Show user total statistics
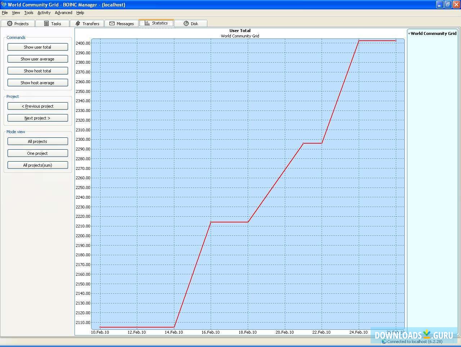Screen dimensions: 461x347 [37, 47]
